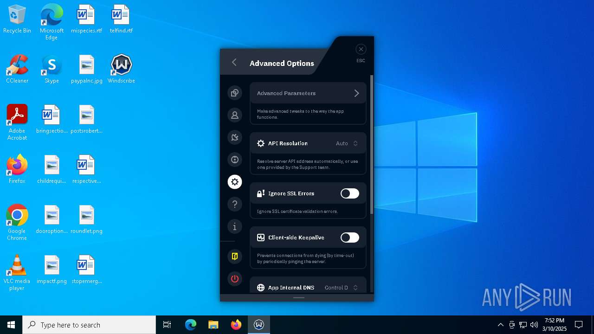Image resolution: width=594 pixels, height=334 pixels.
Task: Open the Windows Start menu
Action: tap(11, 325)
